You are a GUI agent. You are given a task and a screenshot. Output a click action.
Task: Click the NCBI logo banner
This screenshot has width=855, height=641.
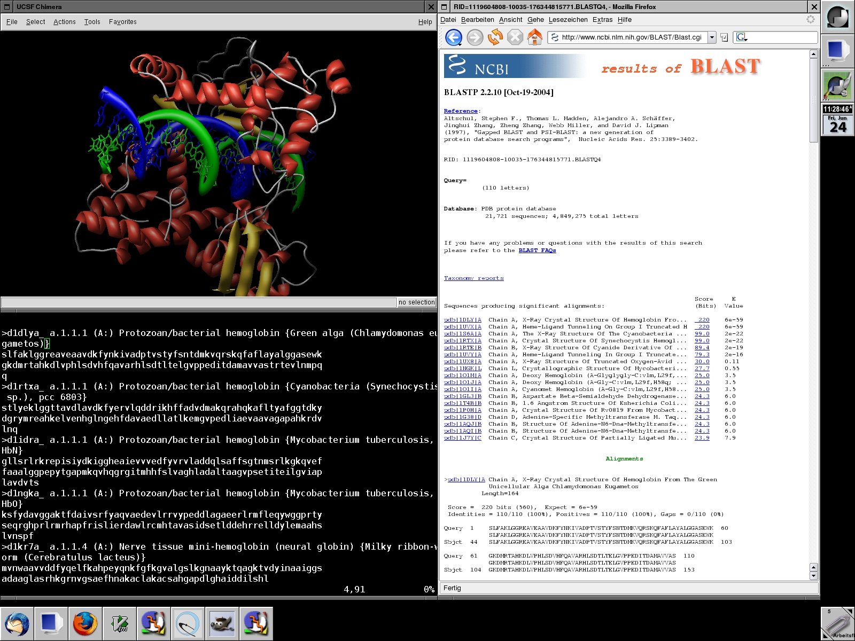pyautogui.click(x=515, y=66)
